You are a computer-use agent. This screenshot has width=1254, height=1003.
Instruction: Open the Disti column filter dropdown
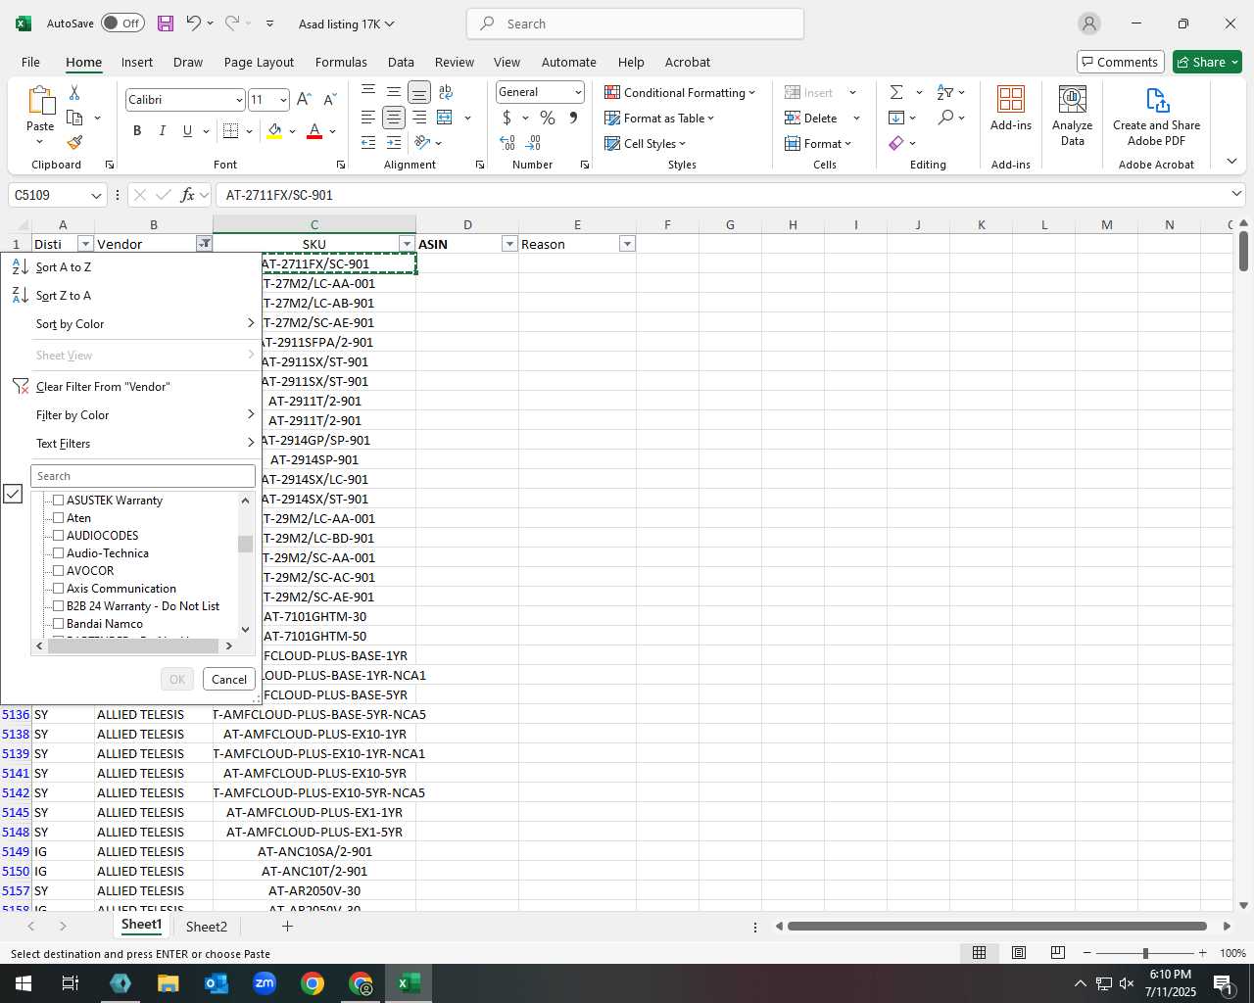pos(85,244)
